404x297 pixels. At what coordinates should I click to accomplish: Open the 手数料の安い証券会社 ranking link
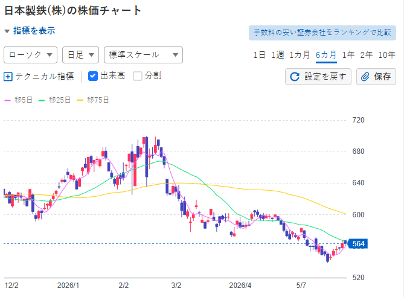(x=322, y=33)
